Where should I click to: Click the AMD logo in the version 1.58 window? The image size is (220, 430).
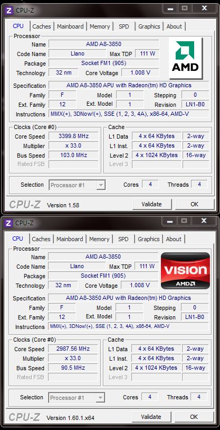(x=186, y=58)
